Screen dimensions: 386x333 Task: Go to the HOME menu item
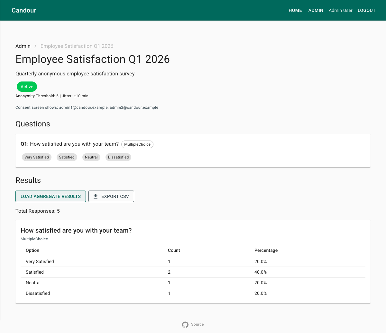click(x=295, y=10)
